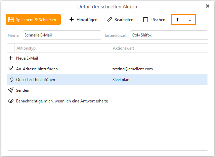
Task: Click the To+ address icon
Action: click(11, 68)
